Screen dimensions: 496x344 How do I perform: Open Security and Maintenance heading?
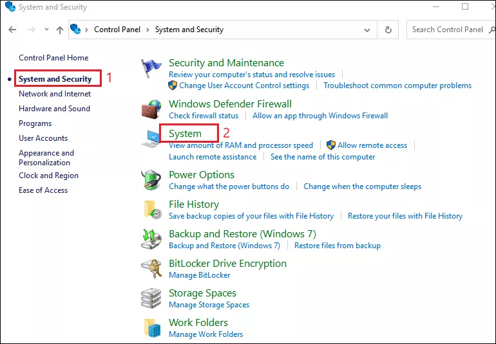coord(227,63)
